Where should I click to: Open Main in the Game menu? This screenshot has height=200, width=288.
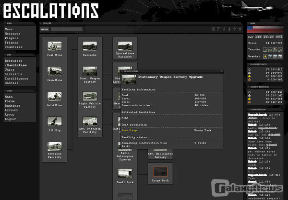(9, 97)
